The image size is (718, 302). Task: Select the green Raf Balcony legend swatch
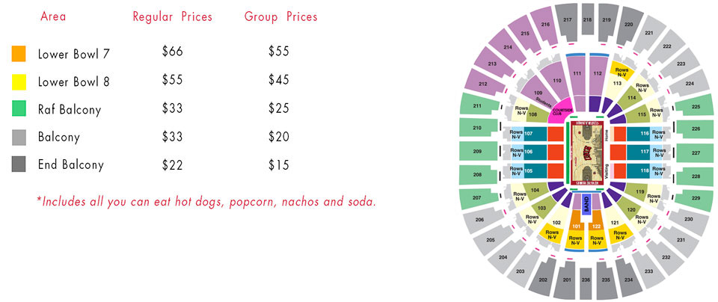click(19, 109)
